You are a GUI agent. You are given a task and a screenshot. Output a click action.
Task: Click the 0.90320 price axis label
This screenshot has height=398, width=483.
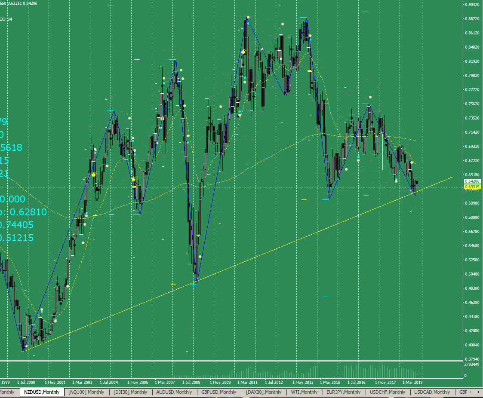coord(472,5)
